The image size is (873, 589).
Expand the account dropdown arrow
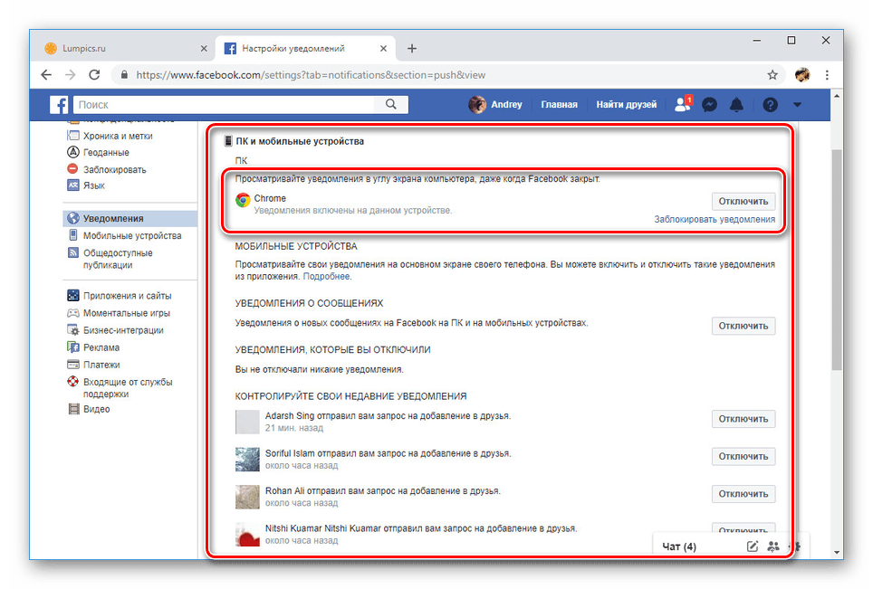[797, 105]
